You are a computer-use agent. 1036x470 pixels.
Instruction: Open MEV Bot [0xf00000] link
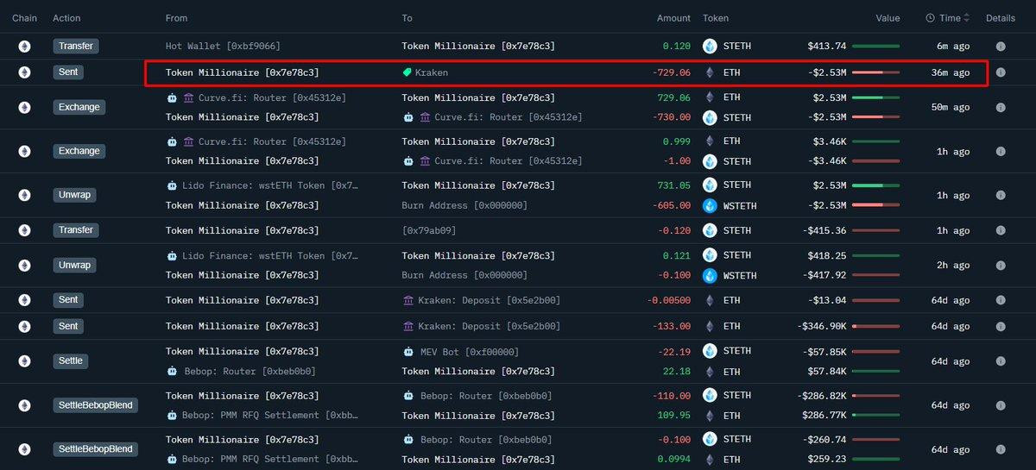[x=469, y=352]
